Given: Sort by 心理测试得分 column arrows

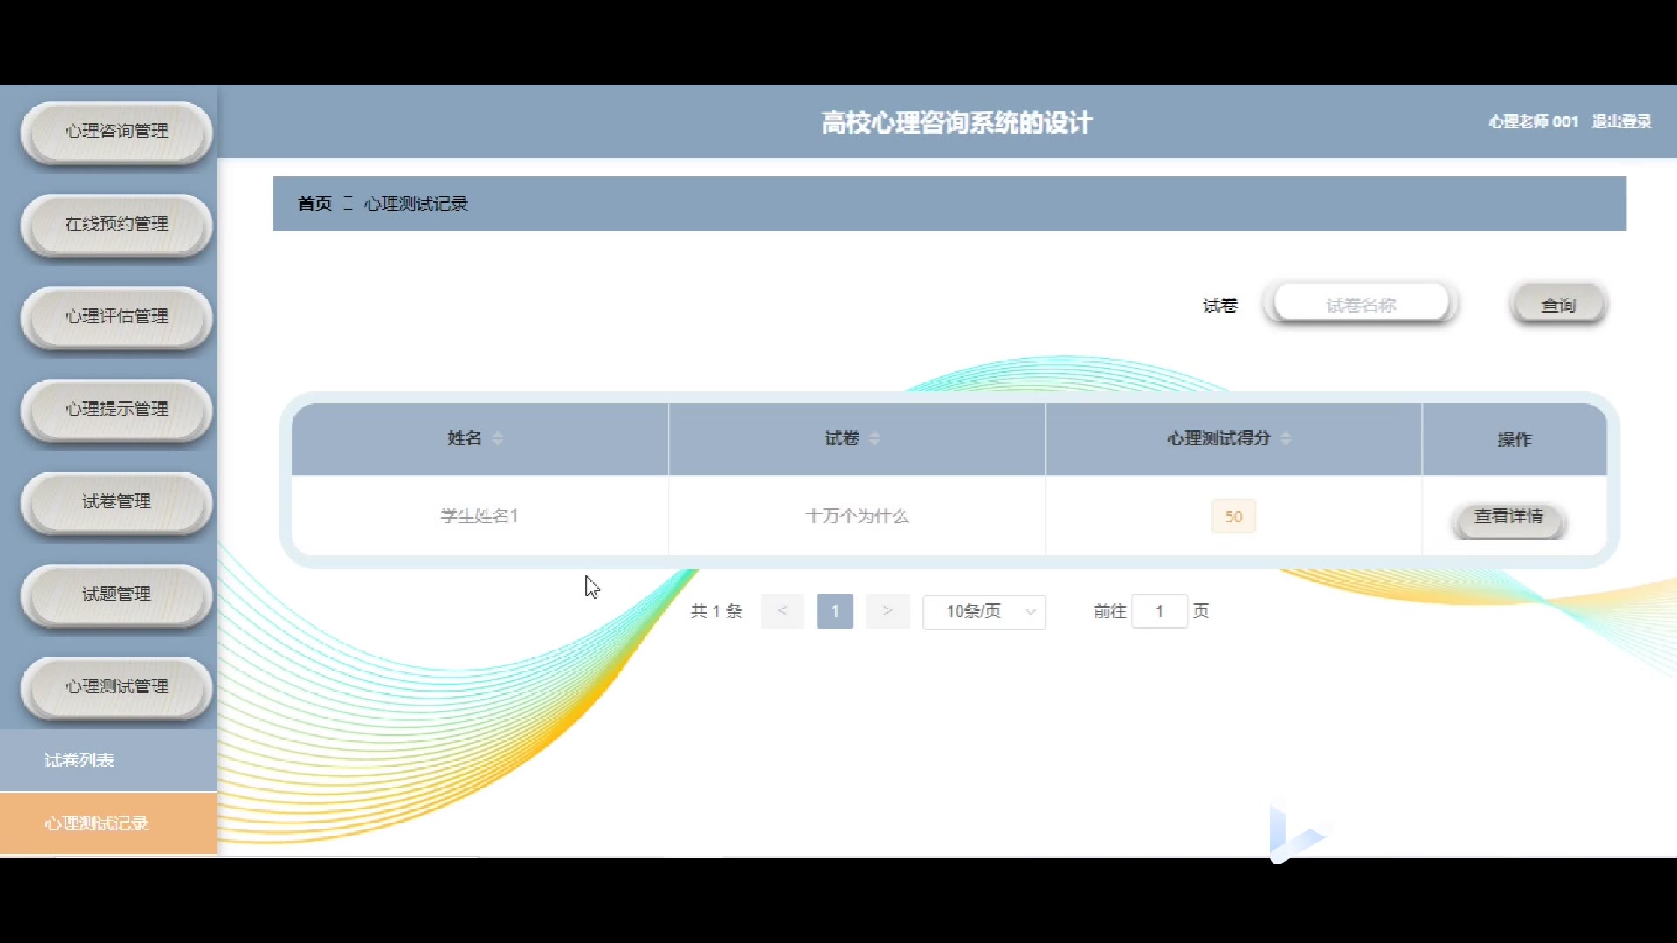Looking at the screenshot, I should tap(1286, 438).
